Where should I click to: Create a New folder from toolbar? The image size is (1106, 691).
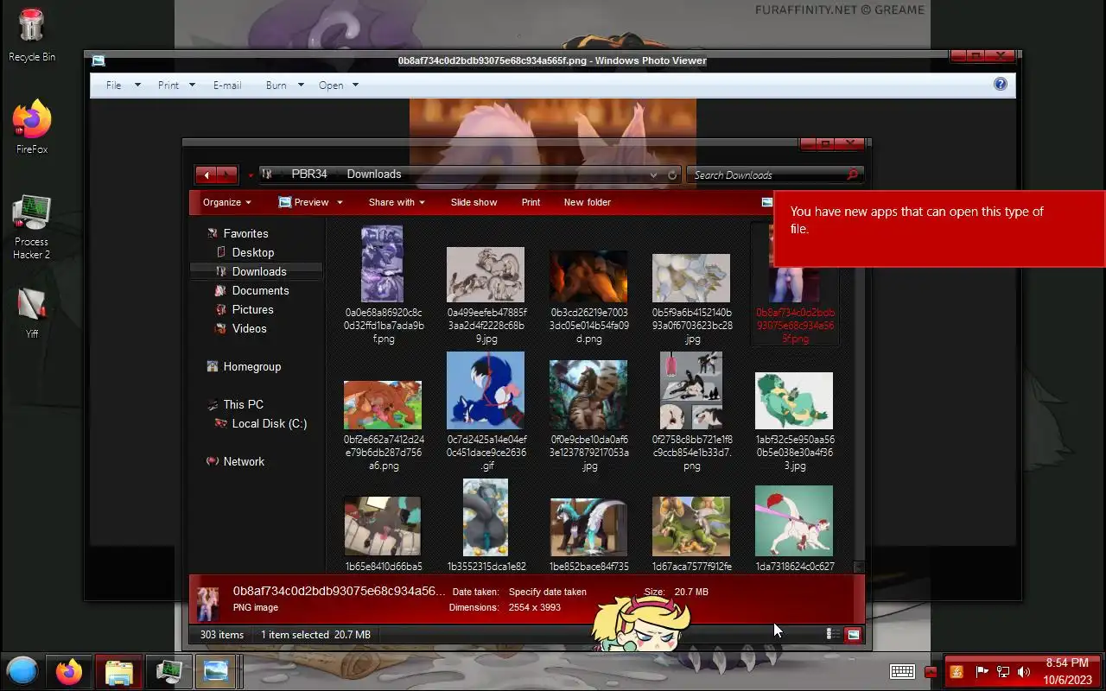coord(588,202)
